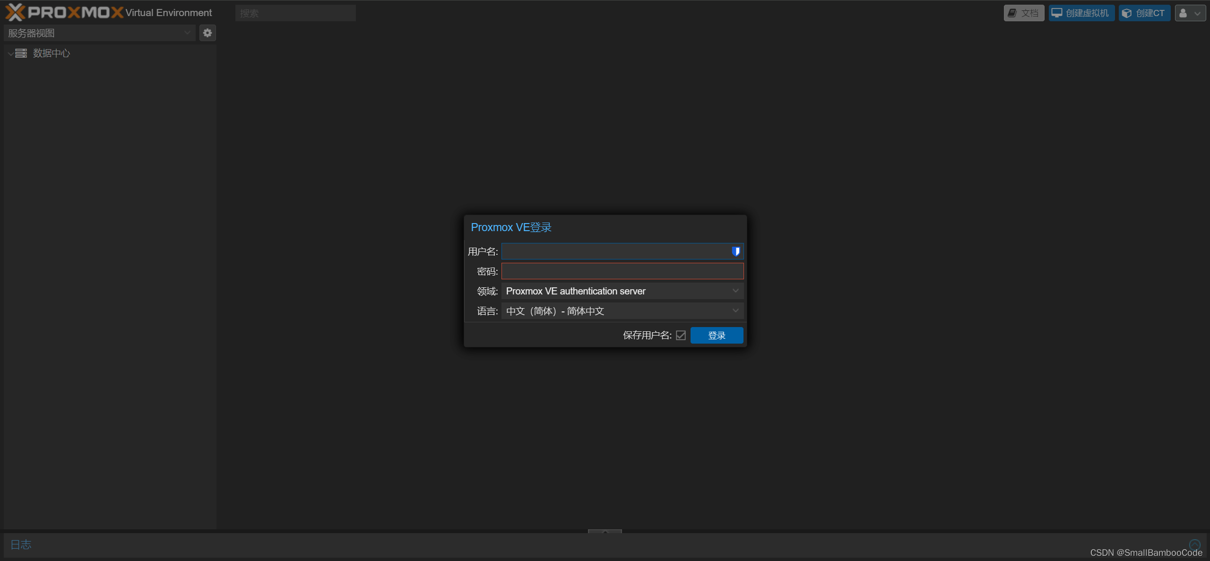Click the 密码 password input field
The image size is (1210, 561).
tap(622, 271)
